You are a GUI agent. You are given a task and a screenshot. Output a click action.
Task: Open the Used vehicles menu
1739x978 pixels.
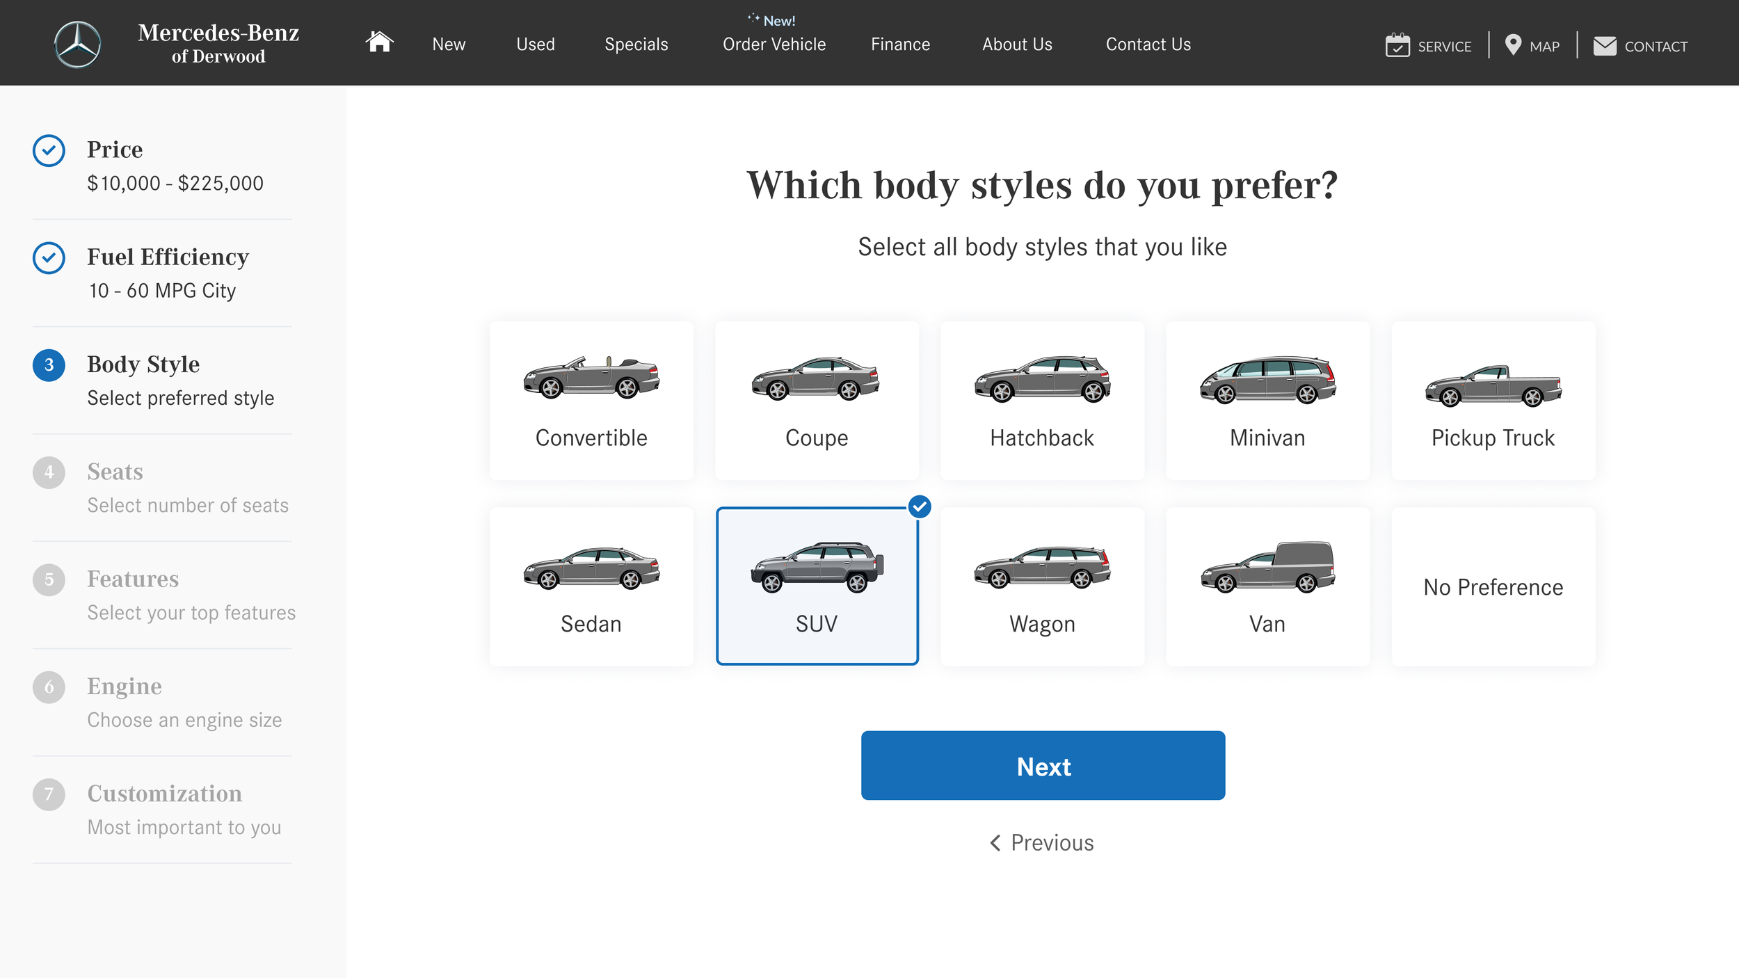(x=536, y=45)
